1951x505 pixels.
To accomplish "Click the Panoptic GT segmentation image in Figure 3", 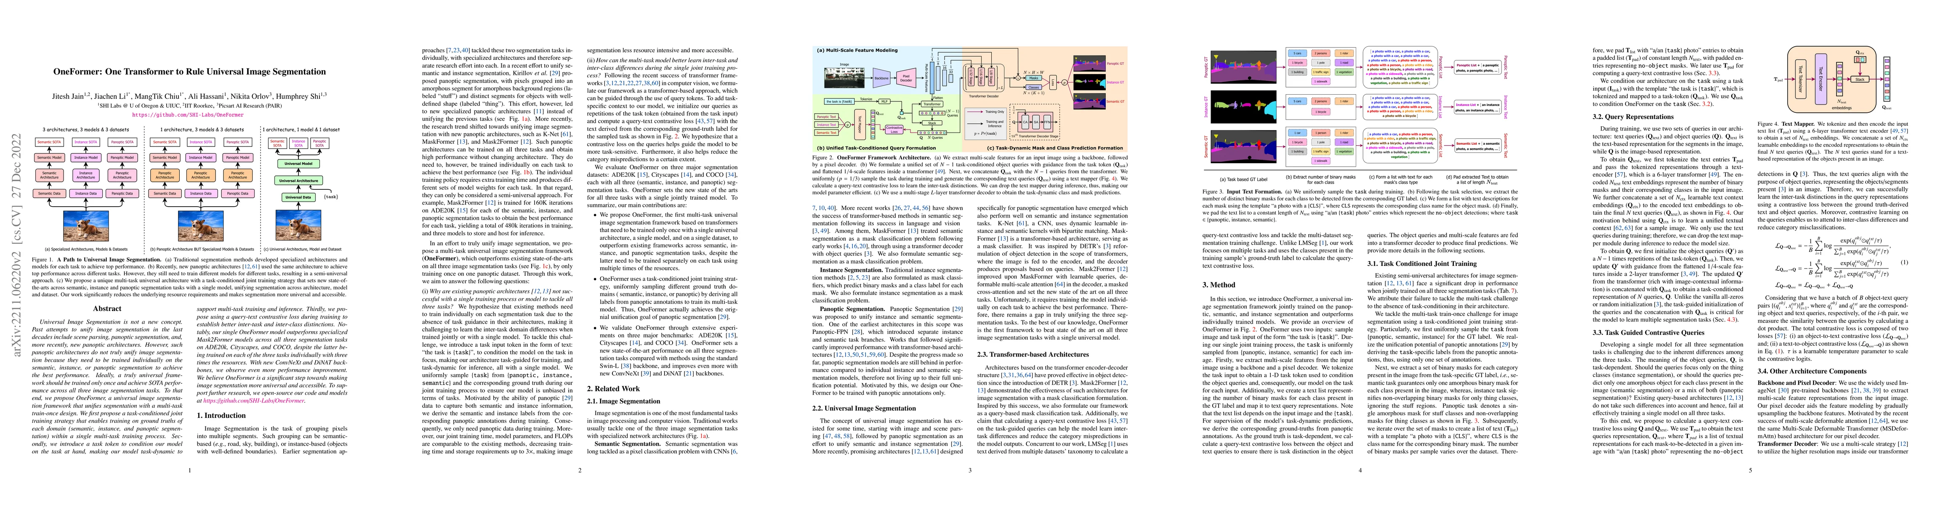I will 1243,67.
